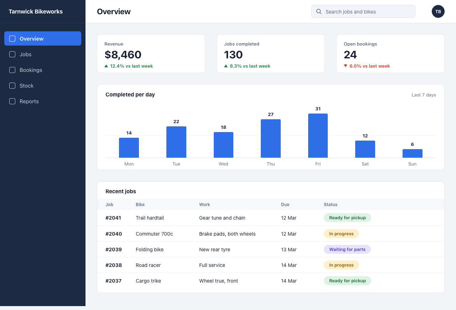The image size is (456, 310).
Task: Click the Overview sidebar icon
Action: coord(12,38)
